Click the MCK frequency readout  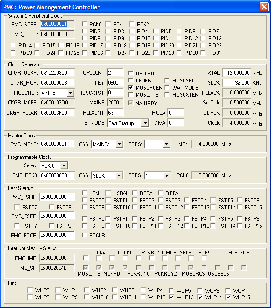click(x=206, y=144)
